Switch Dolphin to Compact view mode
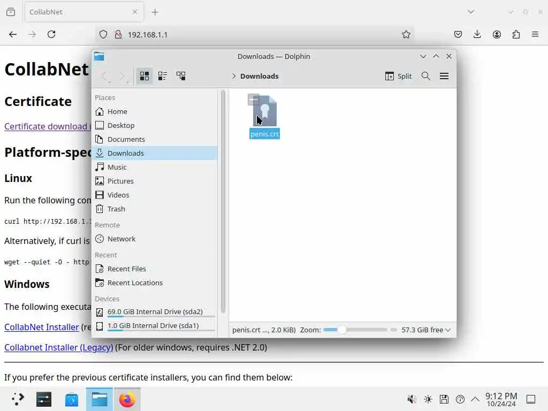Viewport: 548px width, 411px height. pyautogui.click(x=163, y=76)
